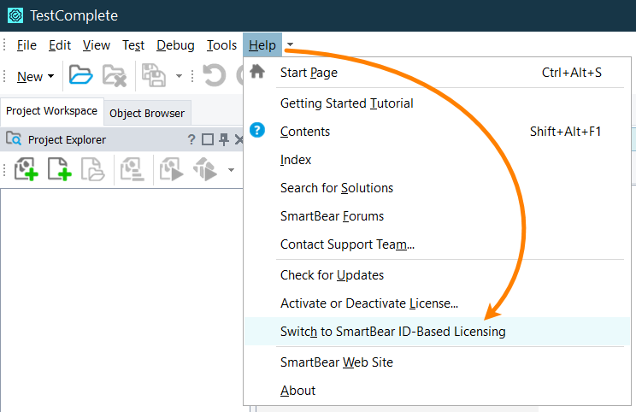Expand the New dropdown in the toolbar
This screenshot has width=636, height=412.
pos(50,77)
